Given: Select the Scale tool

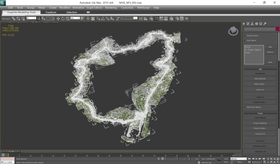Looking at the screenshot, I should pyautogui.click(x=68, y=19).
